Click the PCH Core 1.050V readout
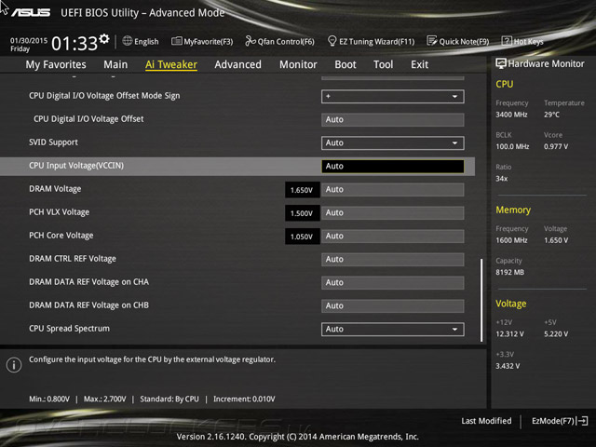Viewport: 596px width, 447px height. 302,236
